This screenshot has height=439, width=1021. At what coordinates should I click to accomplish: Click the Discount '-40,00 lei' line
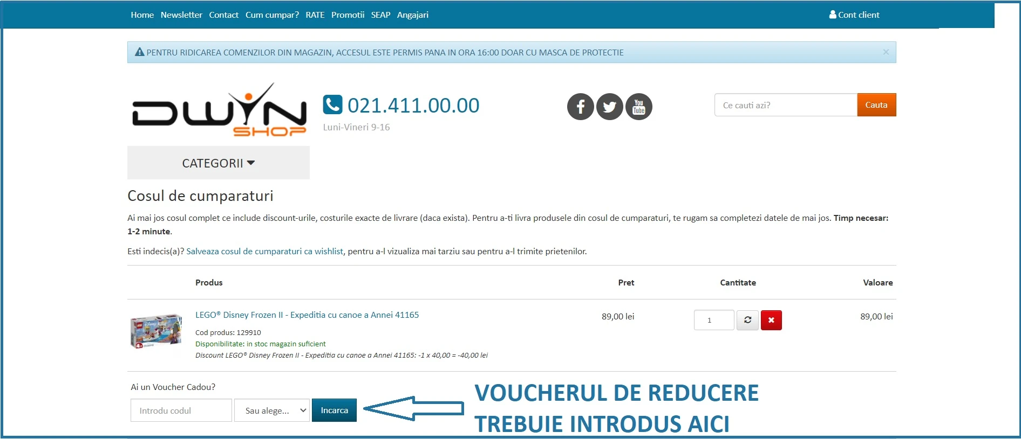[342, 356]
